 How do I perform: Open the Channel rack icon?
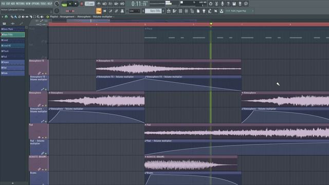180,11
